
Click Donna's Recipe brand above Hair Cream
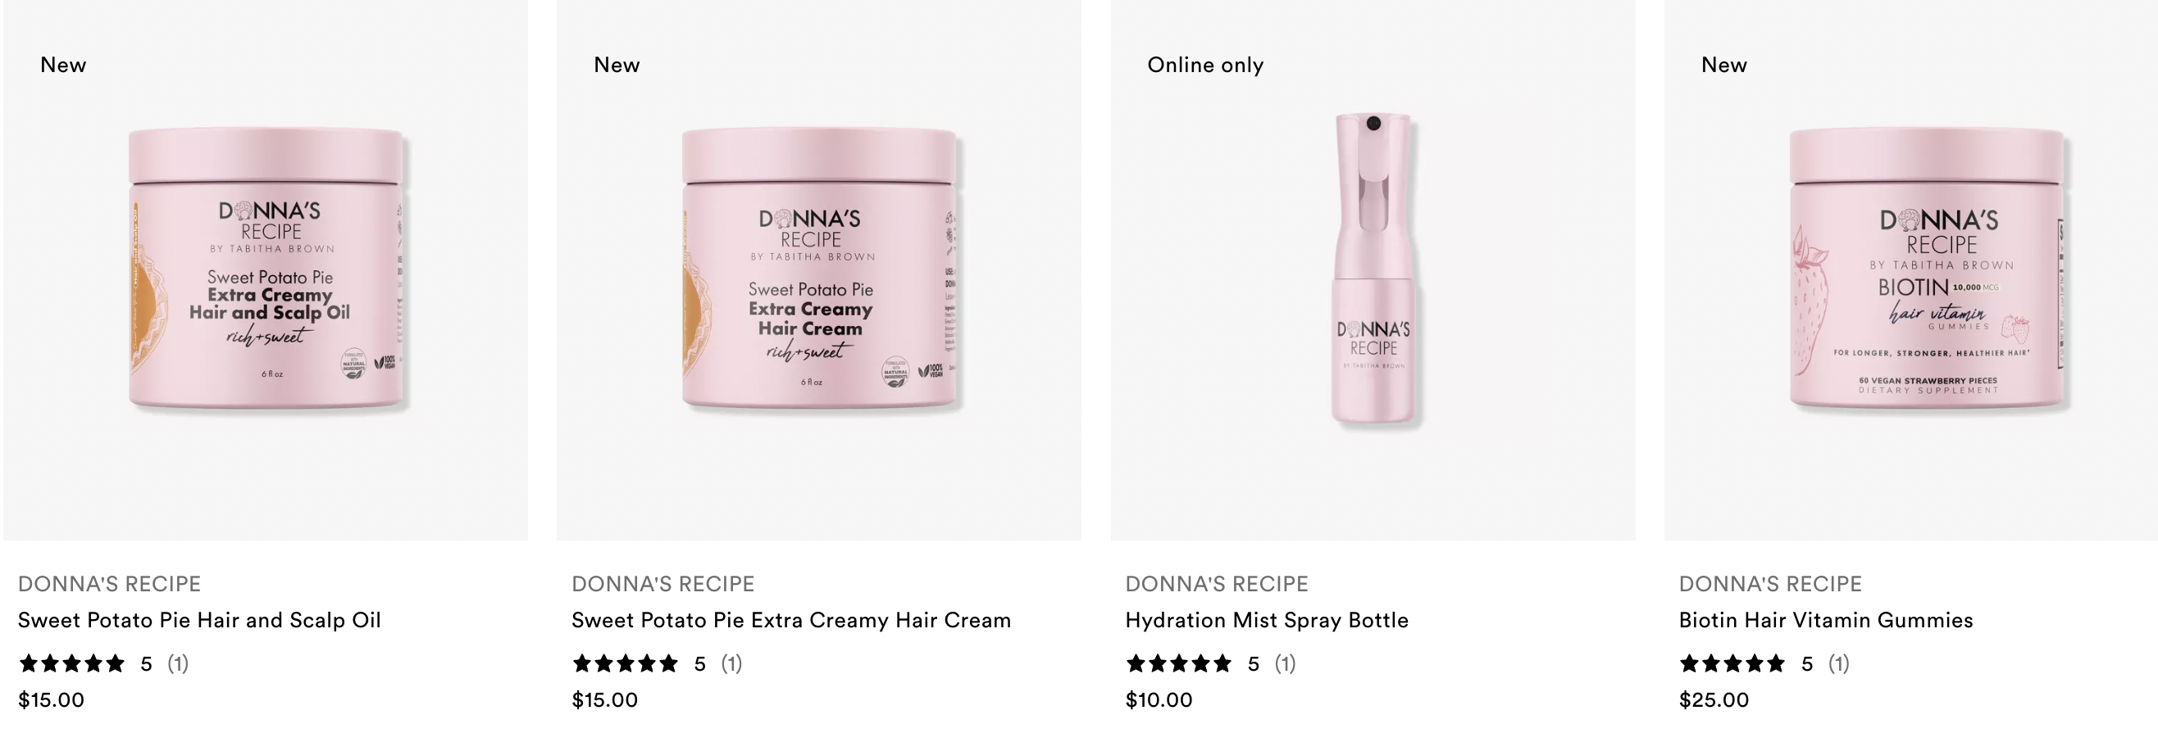663,584
